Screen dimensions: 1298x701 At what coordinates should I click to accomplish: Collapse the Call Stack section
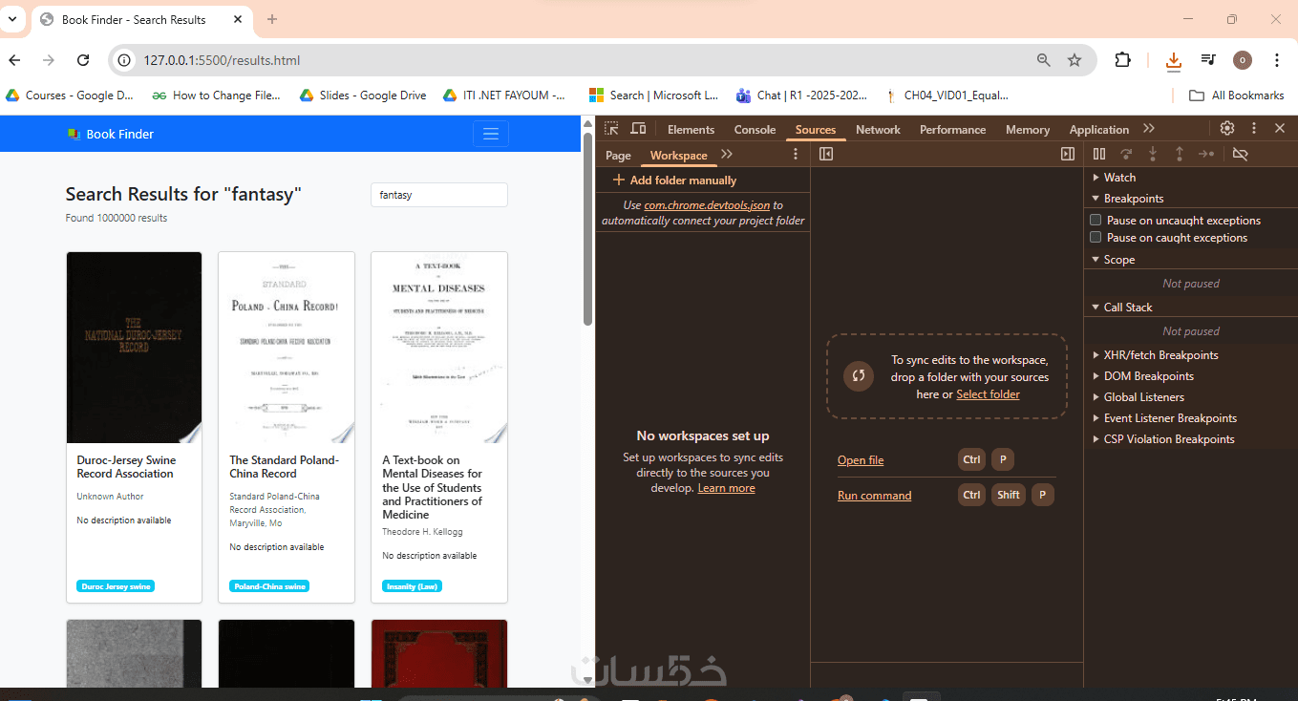click(1128, 308)
